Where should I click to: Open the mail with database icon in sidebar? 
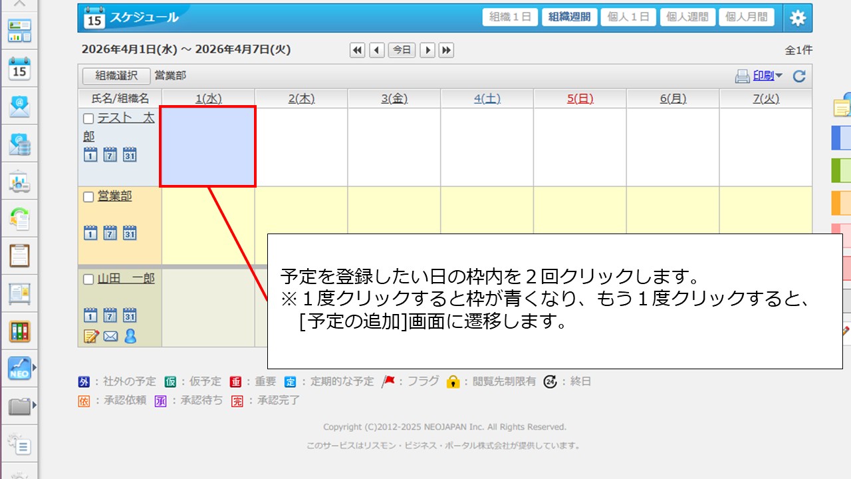pyautogui.click(x=19, y=144)
